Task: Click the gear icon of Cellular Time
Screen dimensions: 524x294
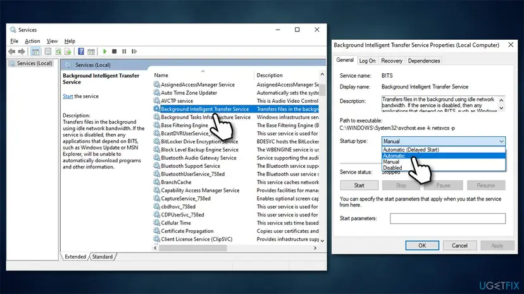Action: (156, 223)
